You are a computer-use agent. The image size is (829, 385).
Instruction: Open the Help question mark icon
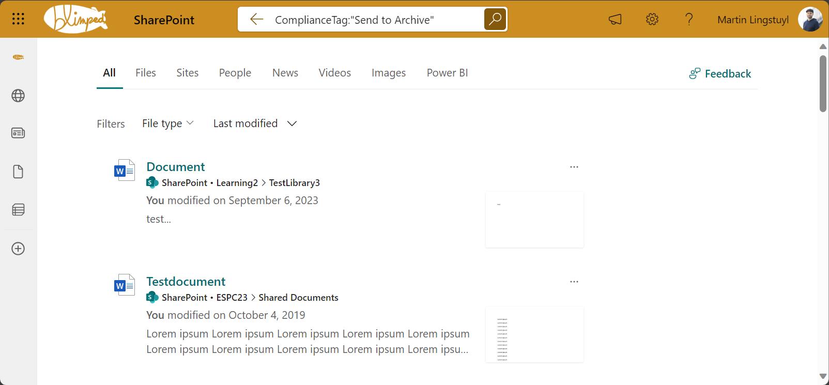click(689, 20)
